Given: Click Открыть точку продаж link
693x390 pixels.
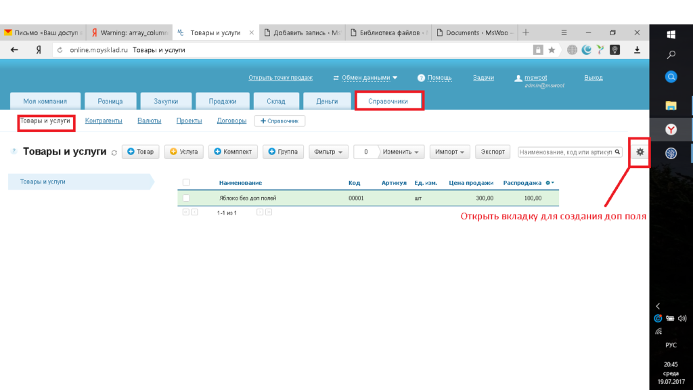Looking at the screenshot, I should [280, 77].
